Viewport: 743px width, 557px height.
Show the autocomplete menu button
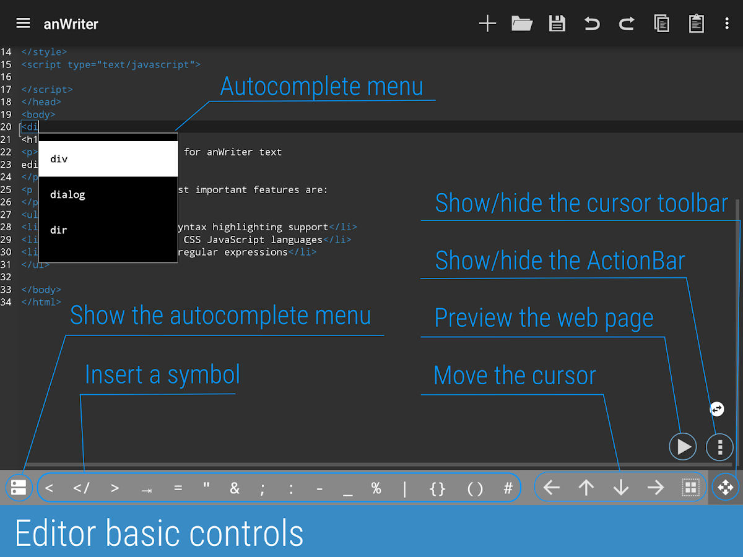(19, 488)
